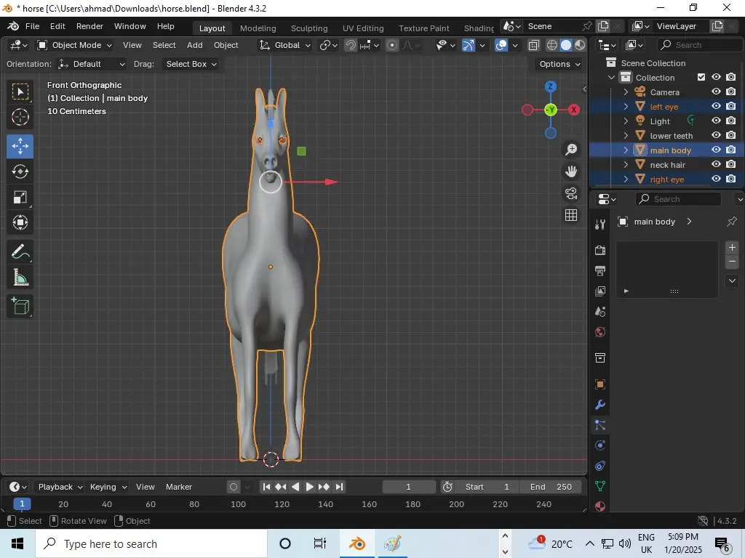Open the Modifiers wrench properties tab
745x558 pixels.
point(600,405)
